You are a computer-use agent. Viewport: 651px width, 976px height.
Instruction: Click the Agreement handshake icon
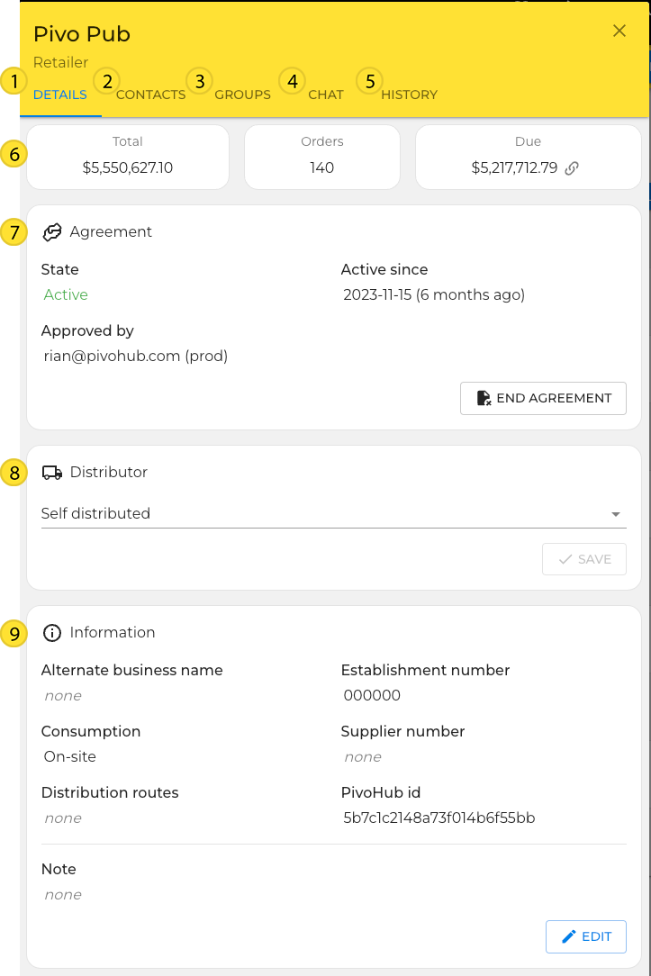click(52, 232)
